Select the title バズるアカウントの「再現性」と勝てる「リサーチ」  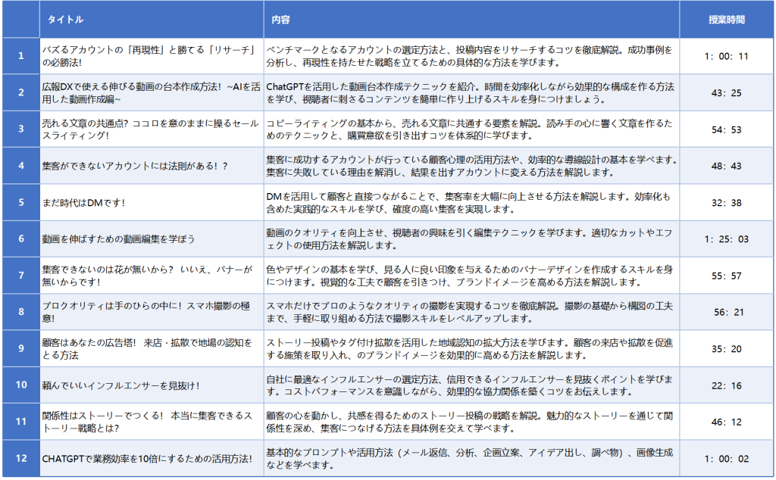(x=149, y=56)
